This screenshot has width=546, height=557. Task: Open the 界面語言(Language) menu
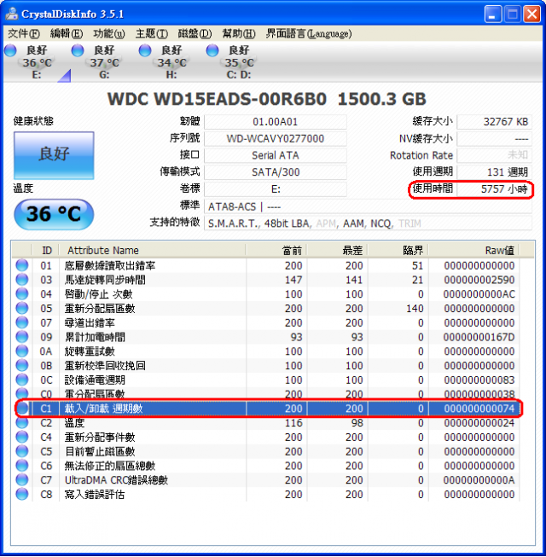pyautogui.click(x=309, y=34)
